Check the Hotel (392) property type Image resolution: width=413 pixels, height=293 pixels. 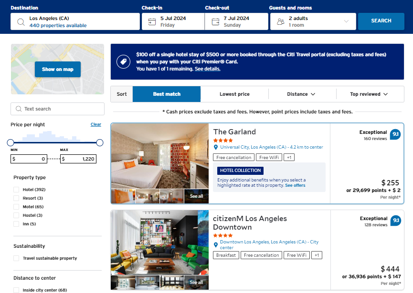[16, 190]
